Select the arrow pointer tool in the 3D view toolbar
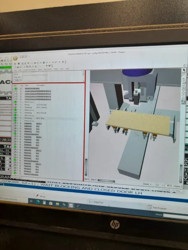Screen dimensions: 188x250 click(184, 70)
